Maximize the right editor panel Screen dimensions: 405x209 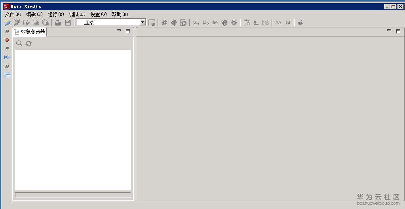click(x=398, y=31)
